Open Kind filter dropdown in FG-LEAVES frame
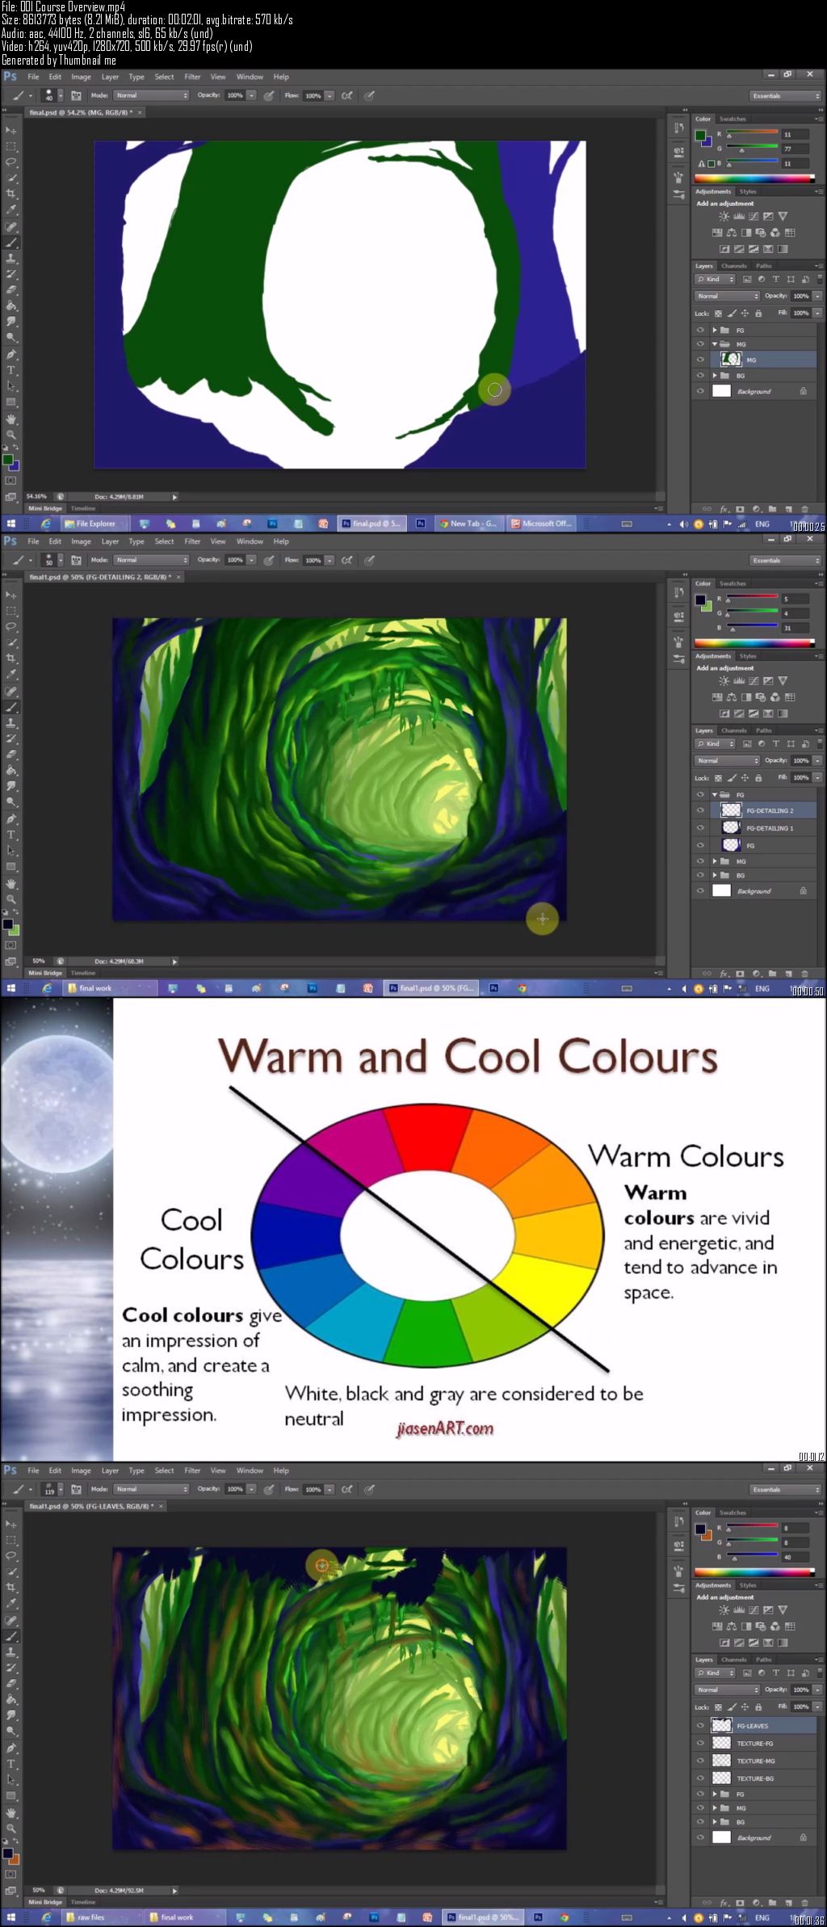827x1927 pixels. coord(715,1672)
